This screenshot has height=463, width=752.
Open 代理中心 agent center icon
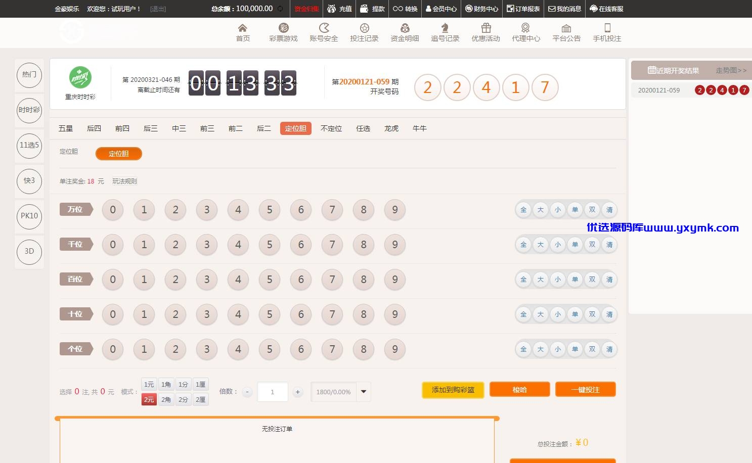pyautogui.click(x=526, y=28)
